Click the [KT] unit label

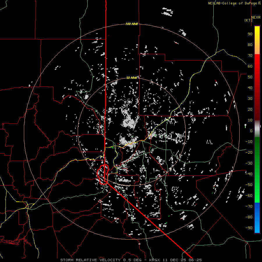click(249, 20)
